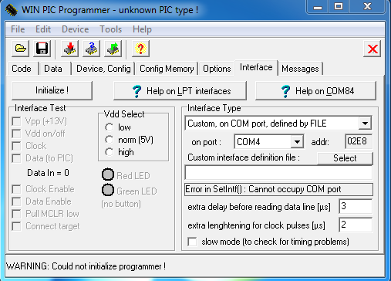Open the COM4 port dropdown
The width and height of the screenshot is (391, 281).
tap(297, 142)
